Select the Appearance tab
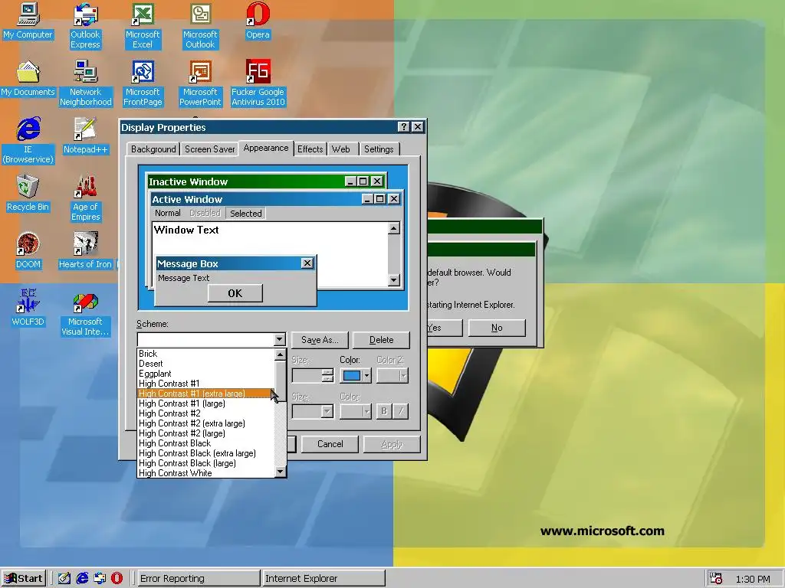The image size is (785, 588). pyautogui.click(x=266, y=148)
